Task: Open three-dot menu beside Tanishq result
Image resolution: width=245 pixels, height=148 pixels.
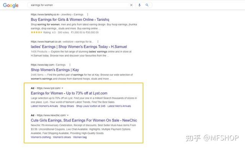Action: tap(88, 15)
